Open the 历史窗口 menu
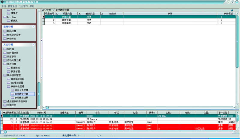Viewport: 240px width, 139px height. pos(23,6)
